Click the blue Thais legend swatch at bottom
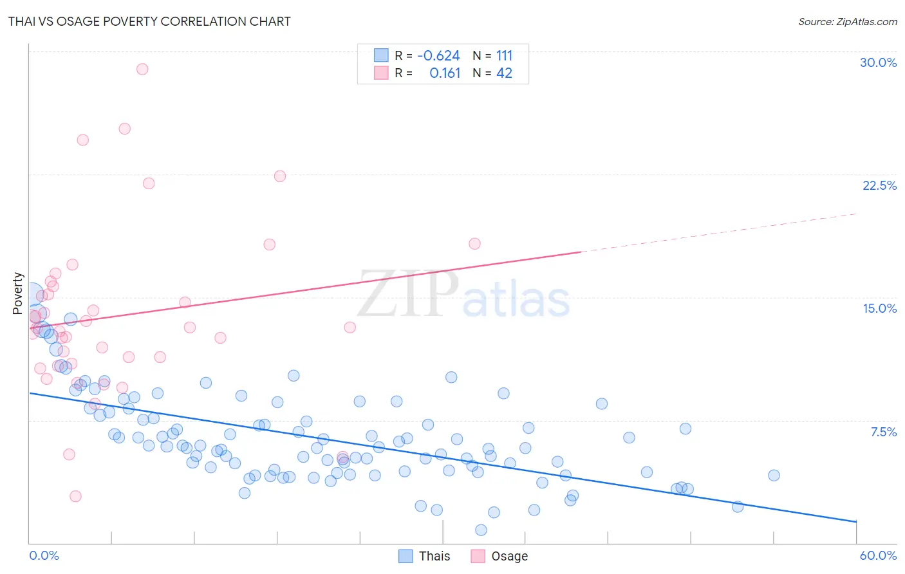 (406, 556)
